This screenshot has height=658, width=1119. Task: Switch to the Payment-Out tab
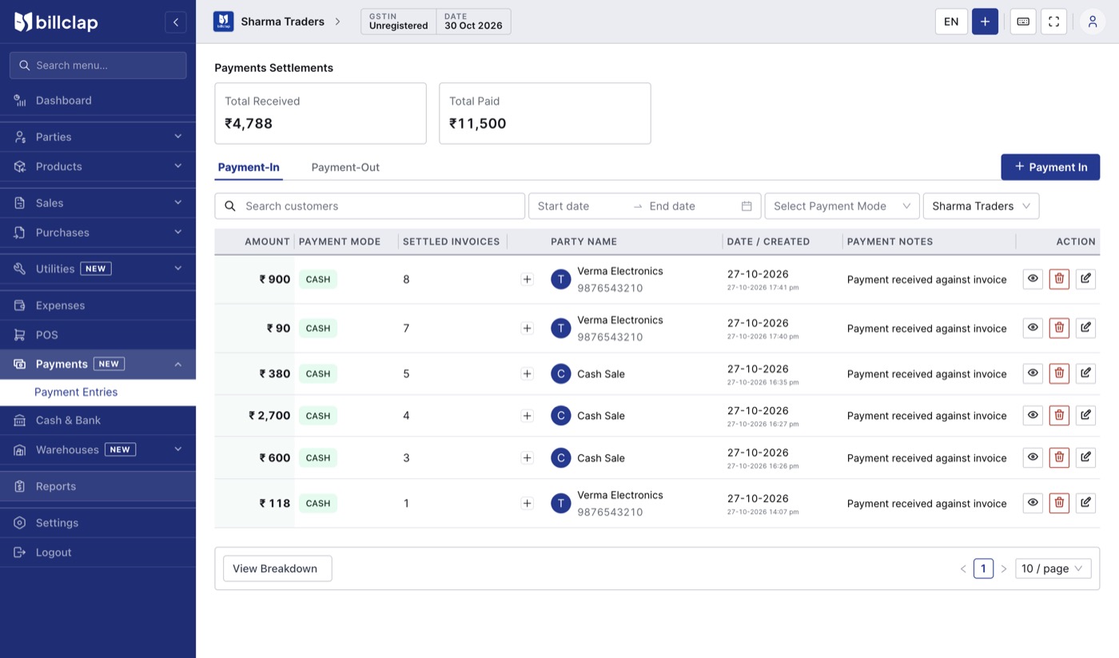tap(345, 167)
